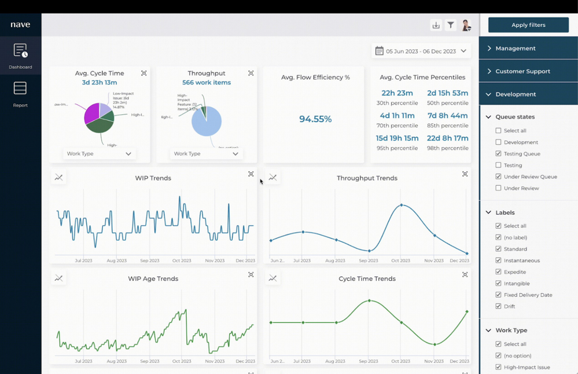This screenshot has width=578, height=374.
Task: Click the purple slice in Cycle Time pie
Action: pyautogui.click(x=91, y=113)
